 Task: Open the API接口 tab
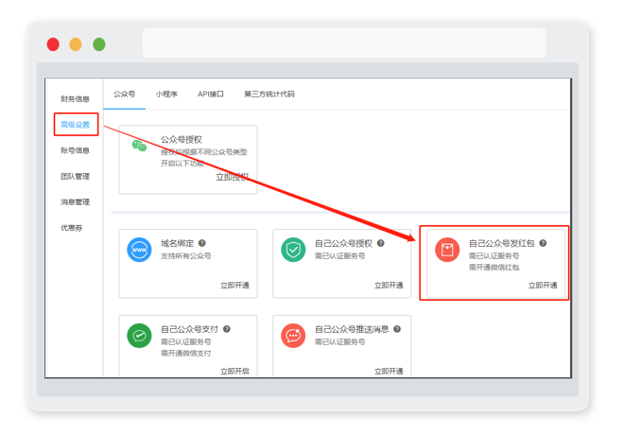tap(211, 95)
